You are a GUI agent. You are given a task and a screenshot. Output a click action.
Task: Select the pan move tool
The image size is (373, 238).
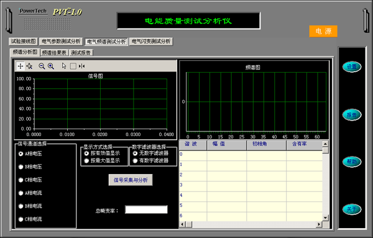coord(29,66)
